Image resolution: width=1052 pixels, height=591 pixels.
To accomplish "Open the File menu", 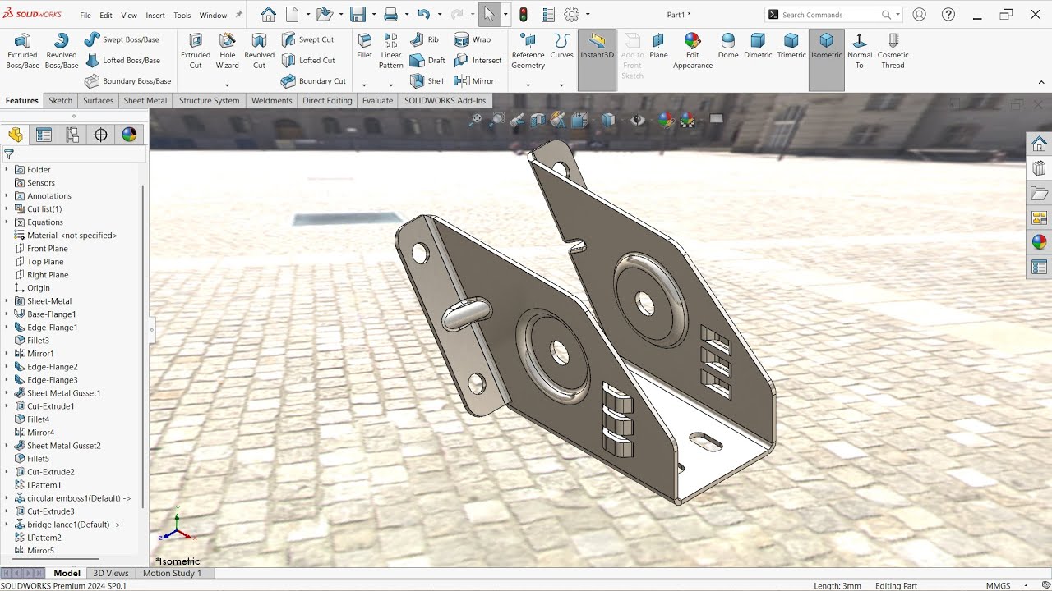I will pos(85,16).
